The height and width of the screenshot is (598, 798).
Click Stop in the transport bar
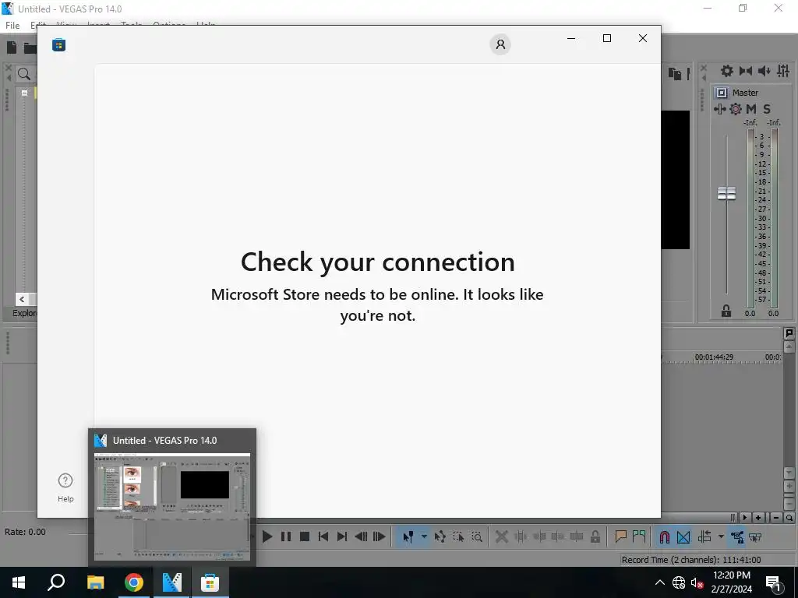click(x=305, y=537)
